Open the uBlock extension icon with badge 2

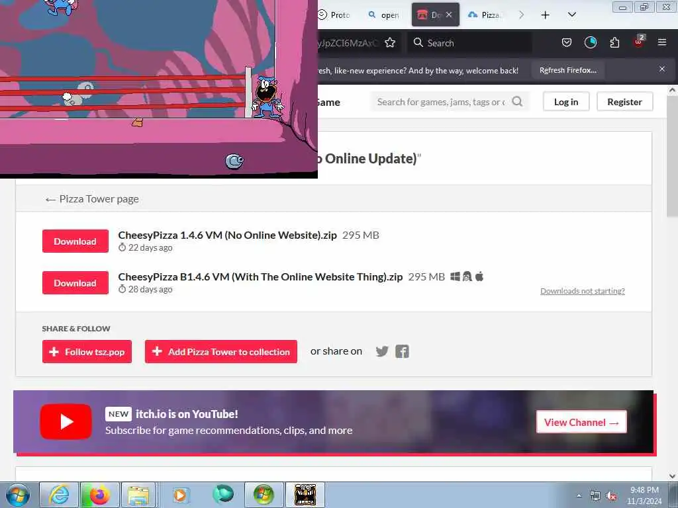[x=639, y=42]
